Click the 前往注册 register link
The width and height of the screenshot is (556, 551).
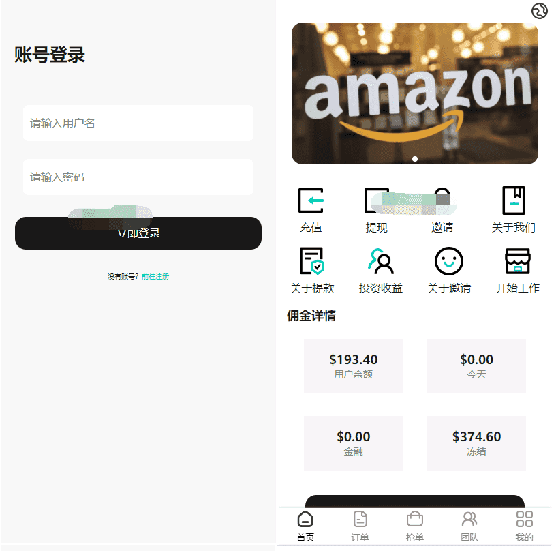tap(155, 276)
